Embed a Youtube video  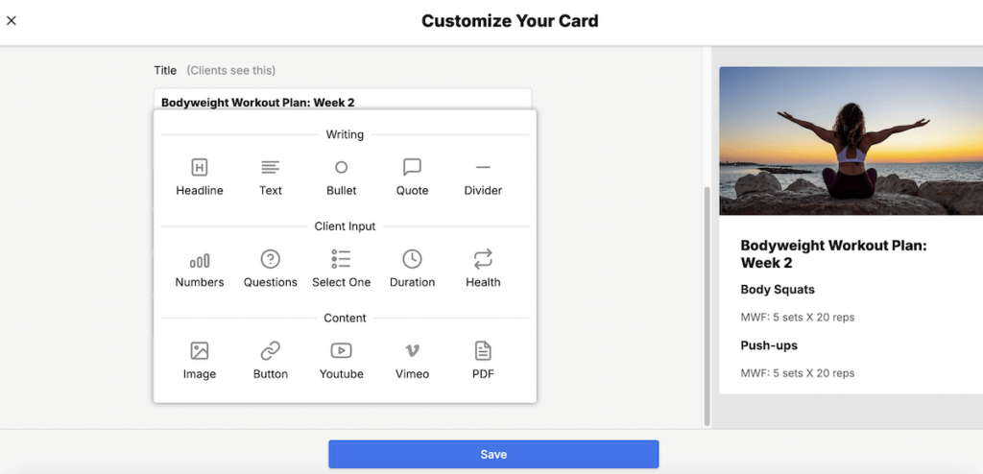[x=341, y=361]
